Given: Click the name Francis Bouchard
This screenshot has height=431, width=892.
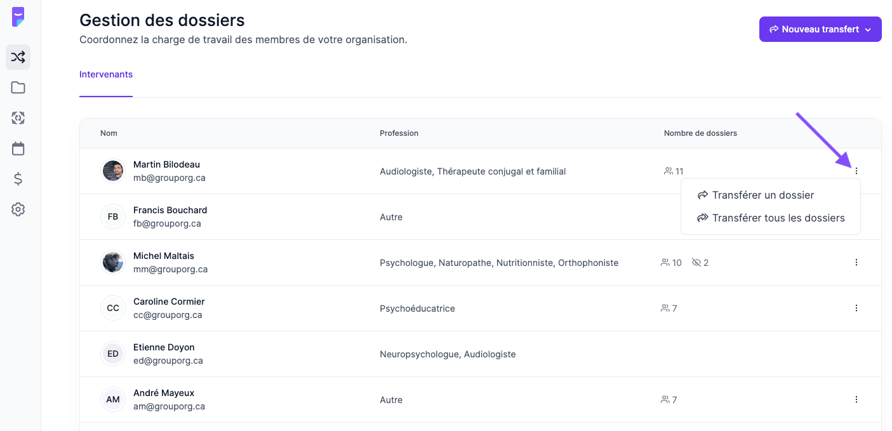Looking at the screenshot, I should [170, 210].
